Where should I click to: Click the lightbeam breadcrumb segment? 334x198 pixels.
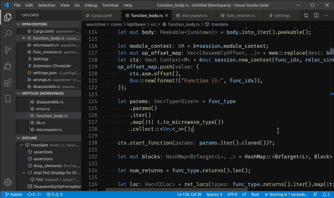tap(136, 24)
